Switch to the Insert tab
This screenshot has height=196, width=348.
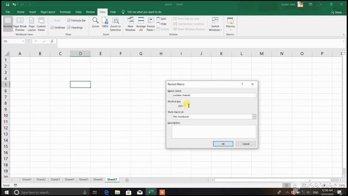[x=33, y=12]
